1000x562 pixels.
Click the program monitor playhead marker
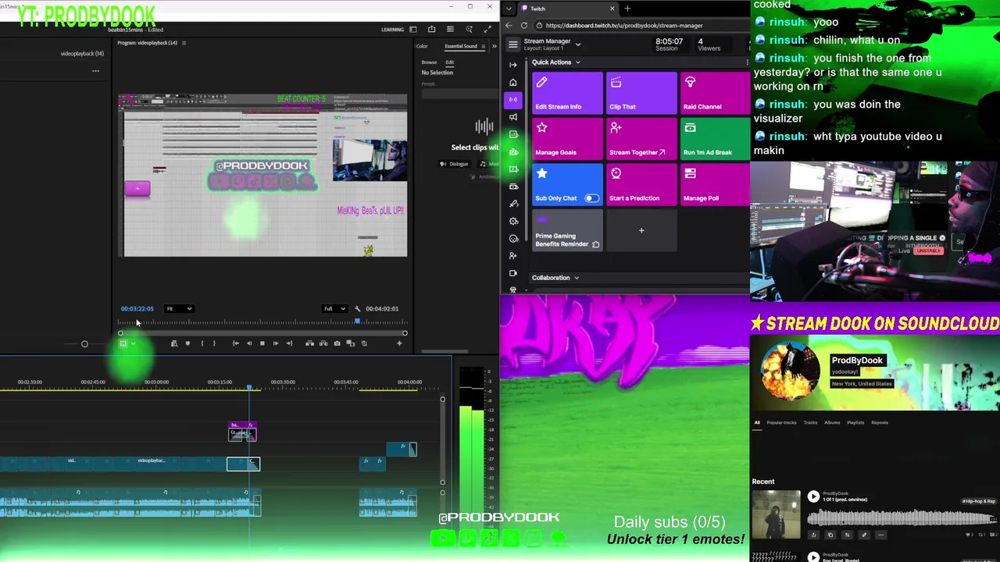pos(357,321)
